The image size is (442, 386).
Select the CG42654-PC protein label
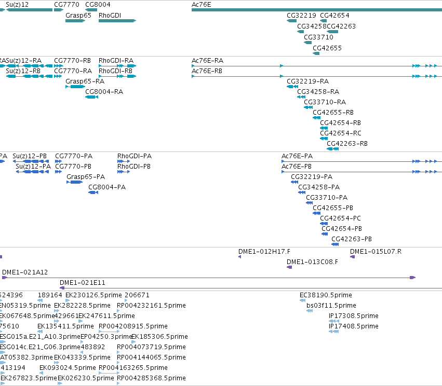pos(340,218)
